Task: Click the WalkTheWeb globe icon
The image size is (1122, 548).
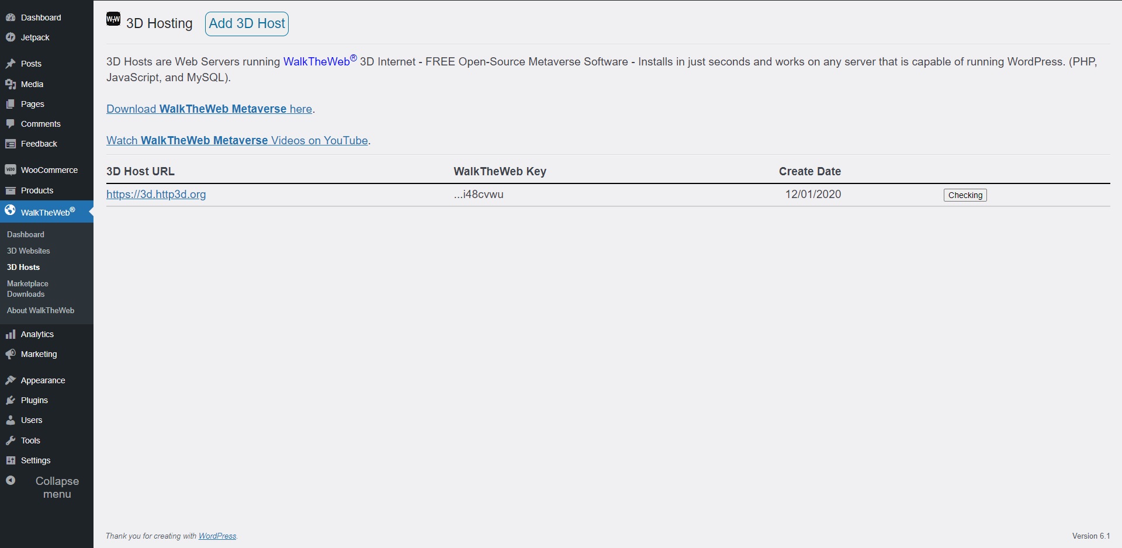Action: coord(11,210)
